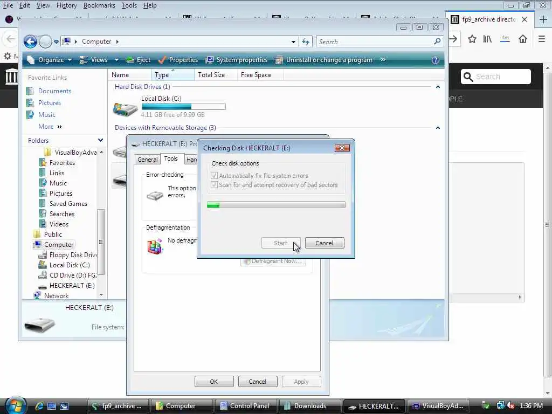Open Documents favorite link
Viewport: 552px width, 414px height.
54,91
